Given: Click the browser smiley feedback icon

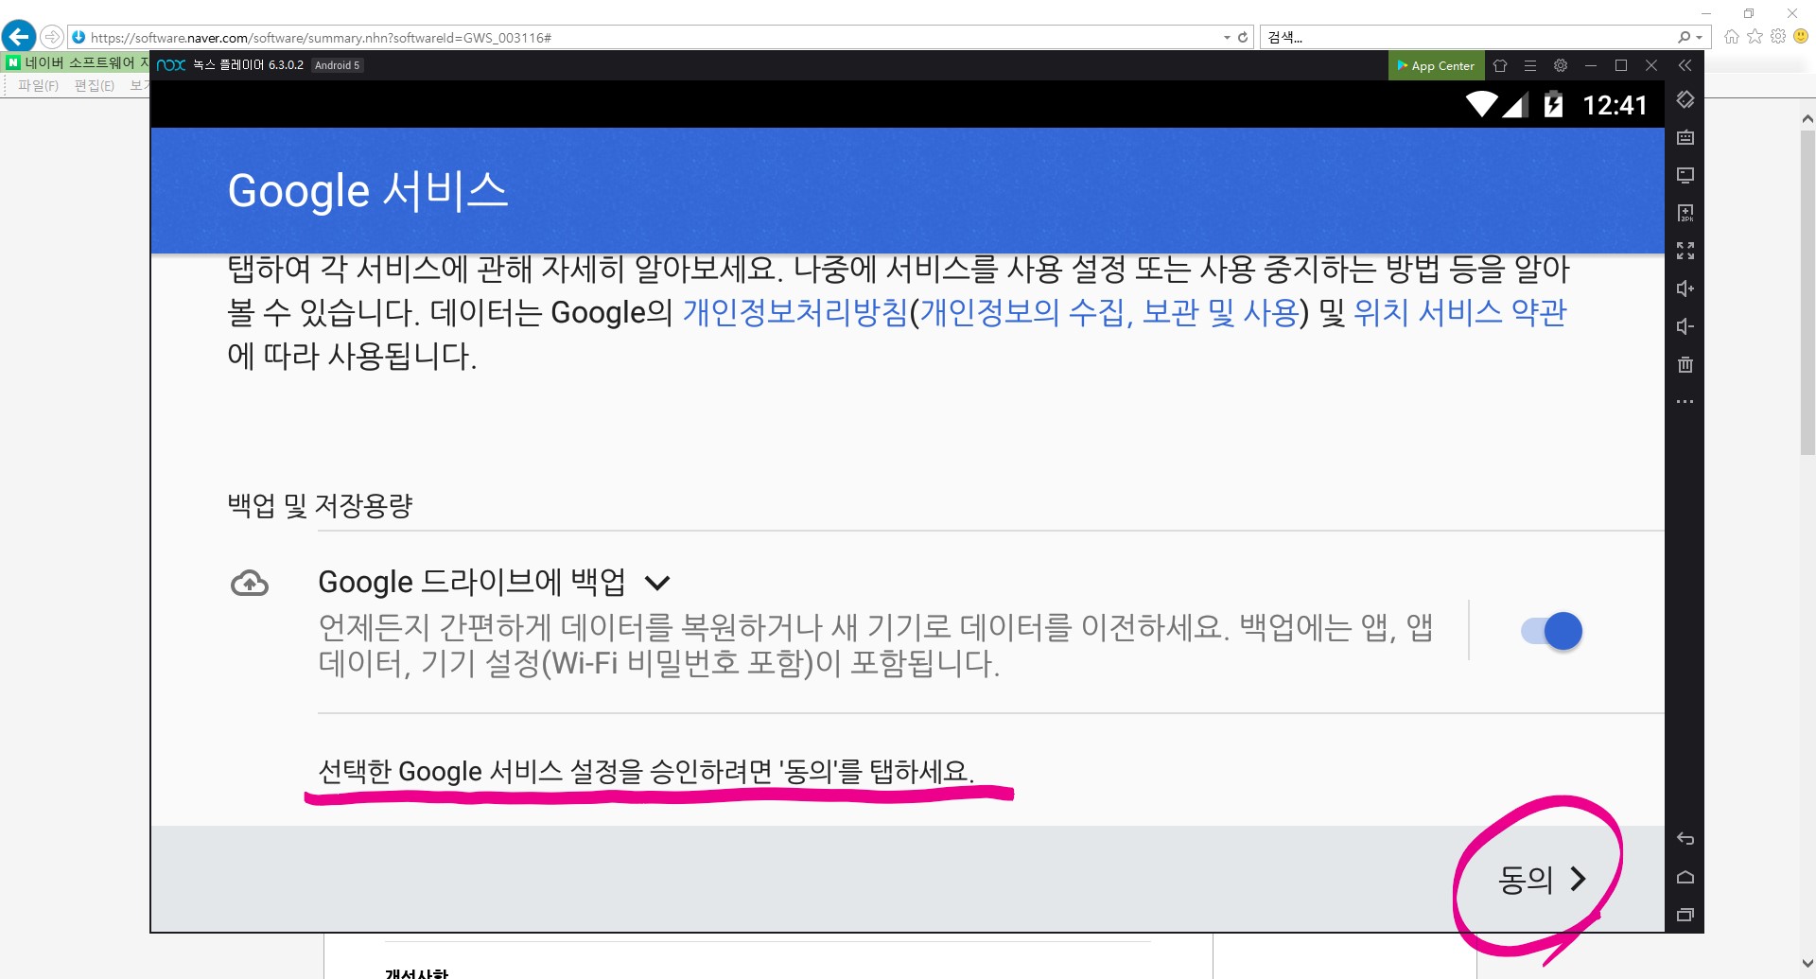Looking at the screenshot, I should [x=1801, y=36].
